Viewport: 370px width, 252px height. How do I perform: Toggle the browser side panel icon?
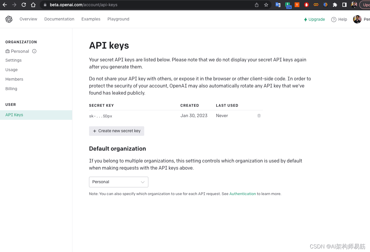[x=344, y=5]
